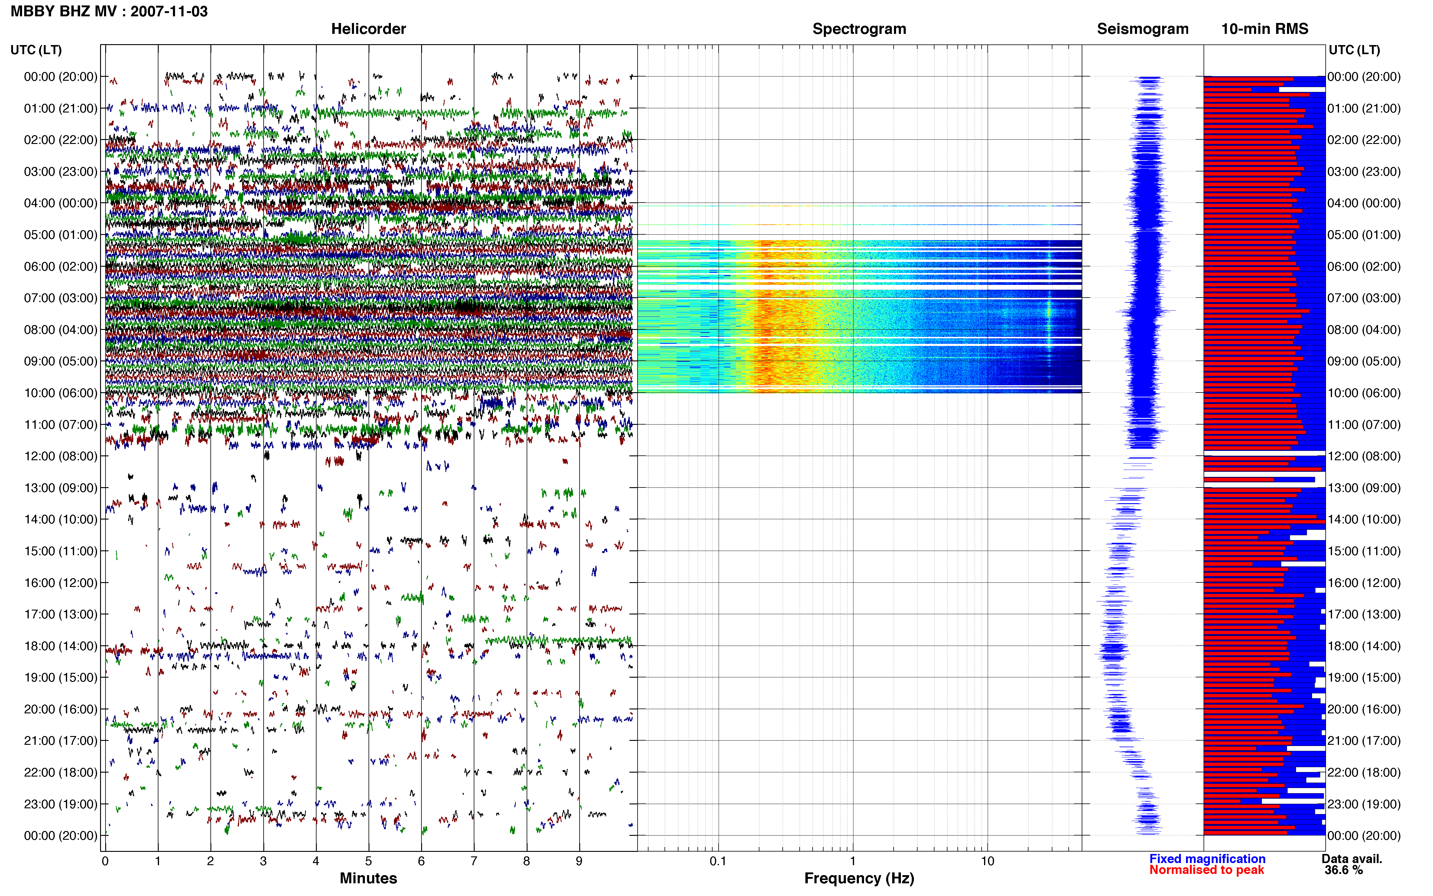Viewport: 1433px width, 896px height.
Task: Click right-side time label '07:00 (03:00)'
Action: [1364, 298]
